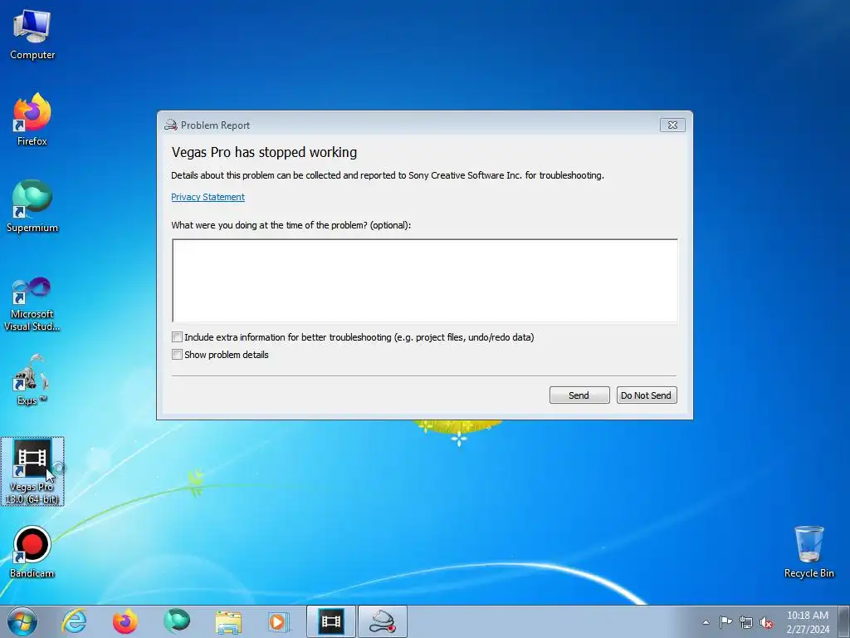The width and height of the screenshot is (850, 638).
Task: Check Show problem details
Action: 177,354
